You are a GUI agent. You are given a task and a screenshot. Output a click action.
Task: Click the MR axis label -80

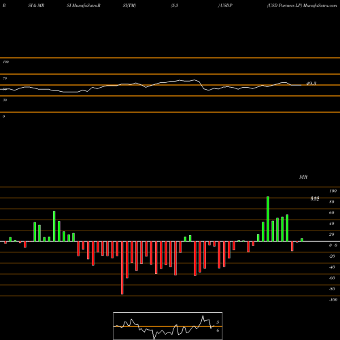[332, 289]
